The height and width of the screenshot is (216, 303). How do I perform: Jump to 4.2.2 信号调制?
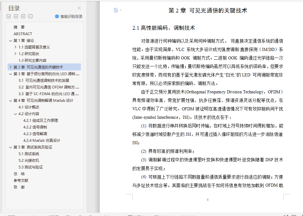(35, 127)
